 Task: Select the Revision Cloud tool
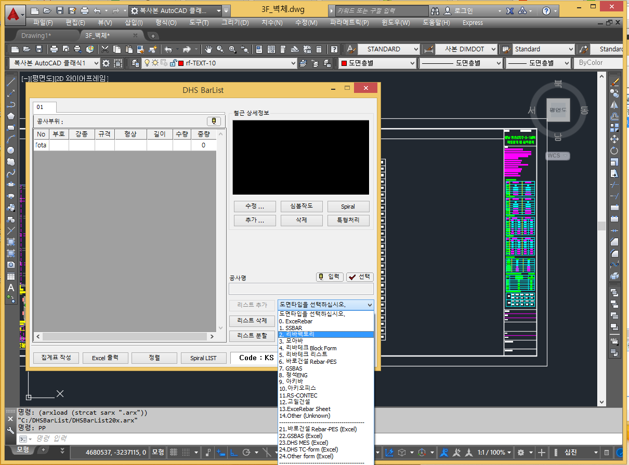pyautogui.click(x=11, y=162)
